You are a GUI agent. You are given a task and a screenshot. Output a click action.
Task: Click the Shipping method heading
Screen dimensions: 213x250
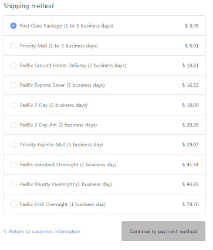click(29, 6)
